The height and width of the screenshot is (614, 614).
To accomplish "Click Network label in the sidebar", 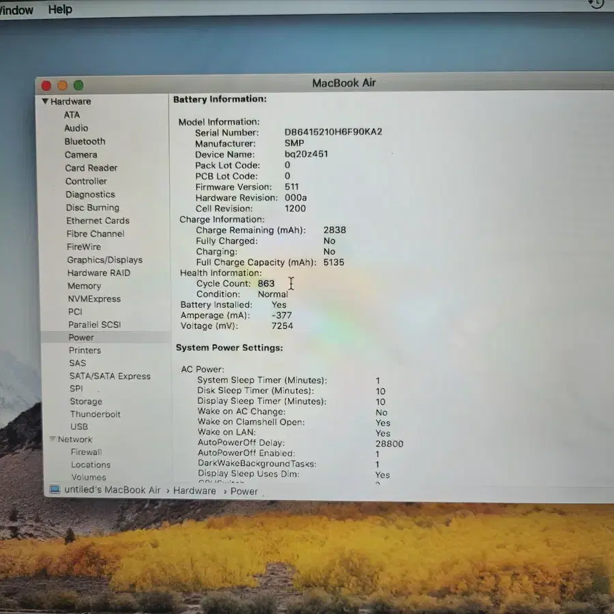I will click(x=75, y=439).
